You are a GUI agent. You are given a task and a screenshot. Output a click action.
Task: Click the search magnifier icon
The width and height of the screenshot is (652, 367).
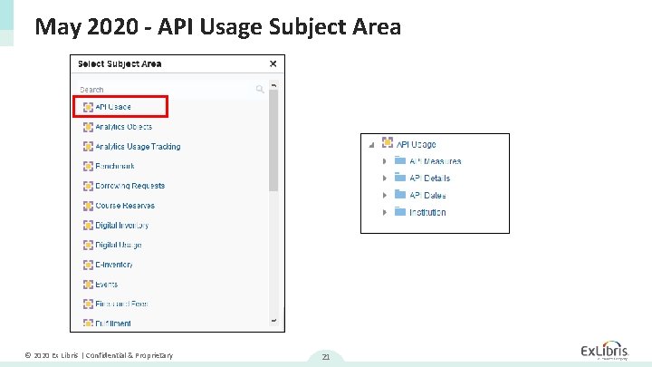coord(260,89)
